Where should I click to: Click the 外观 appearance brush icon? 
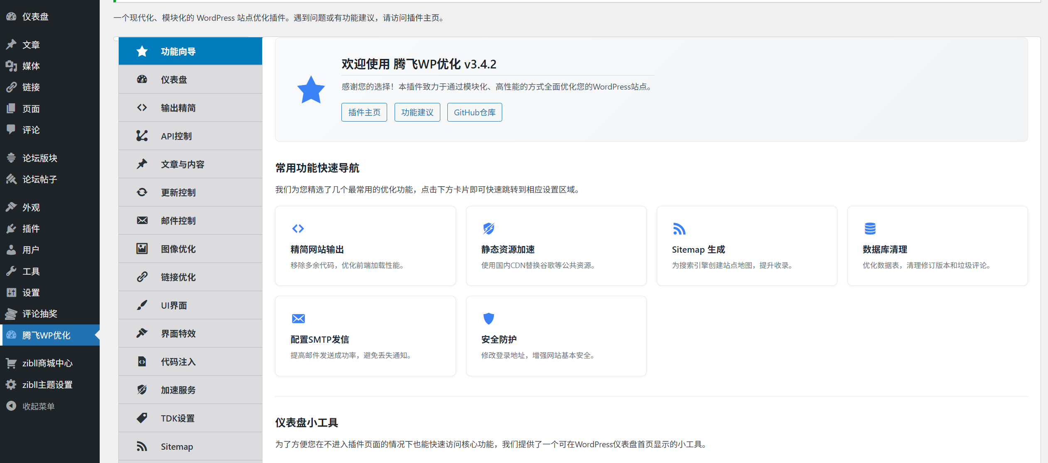[11, 207]
